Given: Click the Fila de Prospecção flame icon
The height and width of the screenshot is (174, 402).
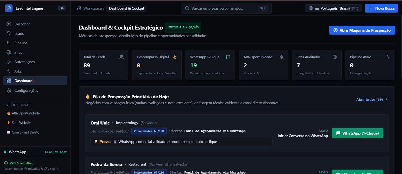Looking at the screenshot, I should [x=88, y=96].
